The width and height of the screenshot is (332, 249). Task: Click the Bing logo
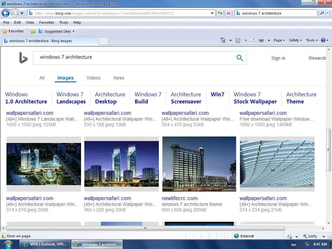23,58
